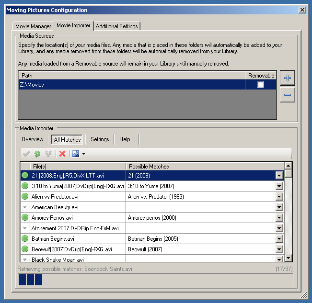Open the Additional Settings tab
This screenshot has width=312, height=303.
coord(117,26)
